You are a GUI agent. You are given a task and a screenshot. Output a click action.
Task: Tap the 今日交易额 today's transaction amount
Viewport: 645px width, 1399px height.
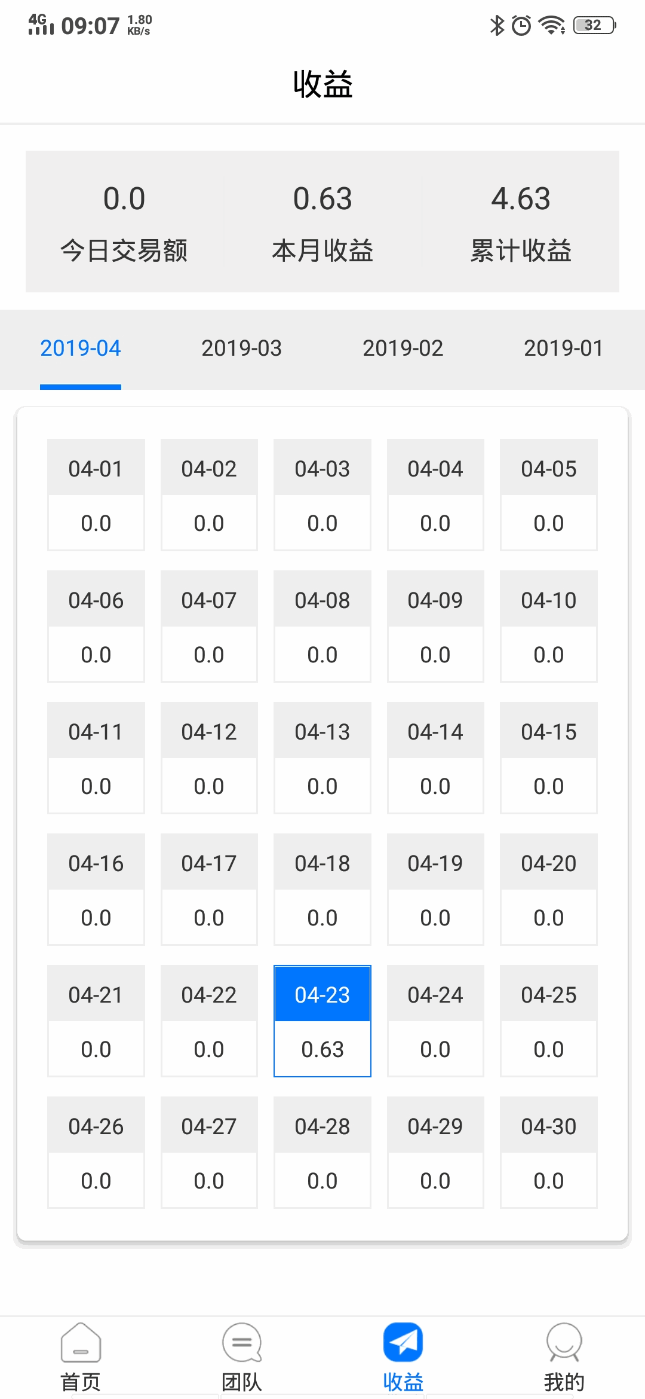pyautogui.click(x=124, y=198)
